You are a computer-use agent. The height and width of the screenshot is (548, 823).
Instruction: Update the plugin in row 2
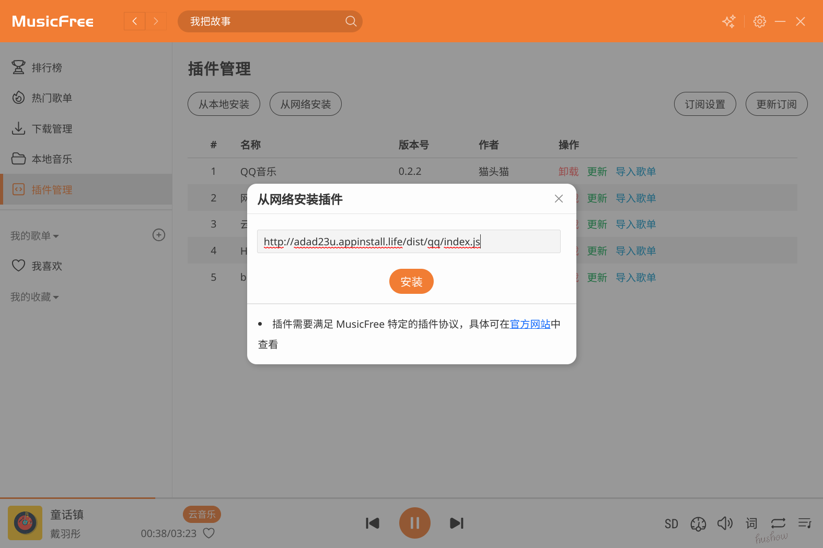click(x=597, y=198)
